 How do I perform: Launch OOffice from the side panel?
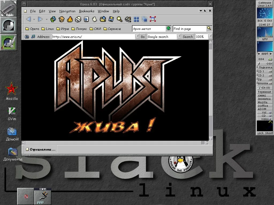coord(265,106)
